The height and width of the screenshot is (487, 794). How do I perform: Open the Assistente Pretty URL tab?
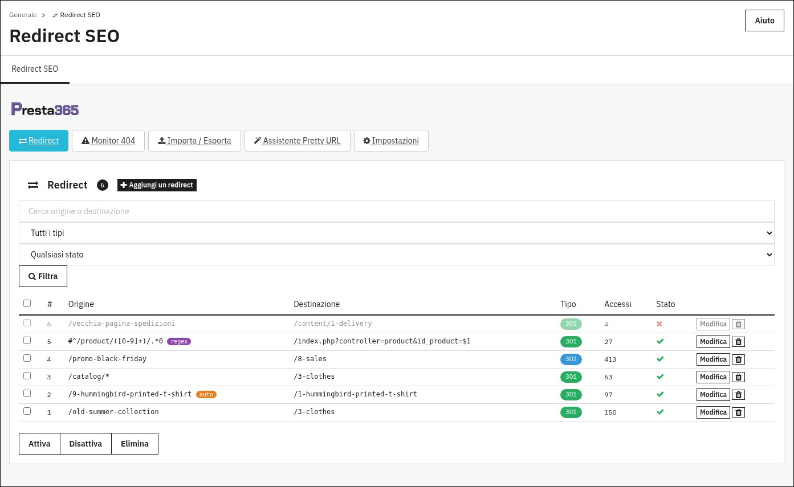(297, 141)
